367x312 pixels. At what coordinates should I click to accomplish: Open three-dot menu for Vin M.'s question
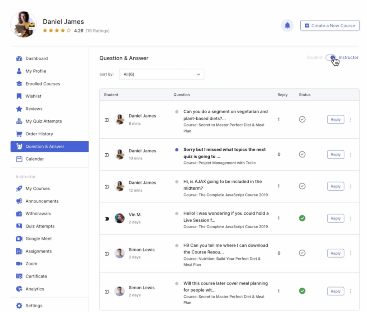click(x=351, y=218)
